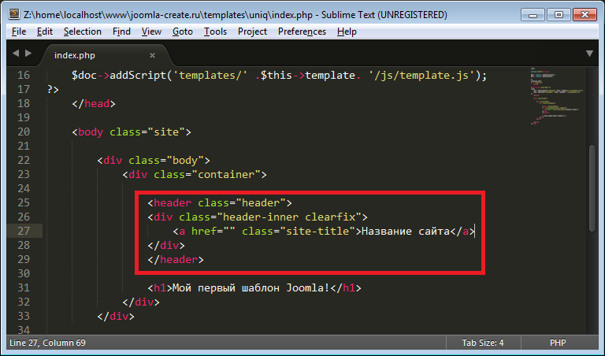Click Sublime Text icon in title bar
This screenshot has width=605, height=356.
13,14
